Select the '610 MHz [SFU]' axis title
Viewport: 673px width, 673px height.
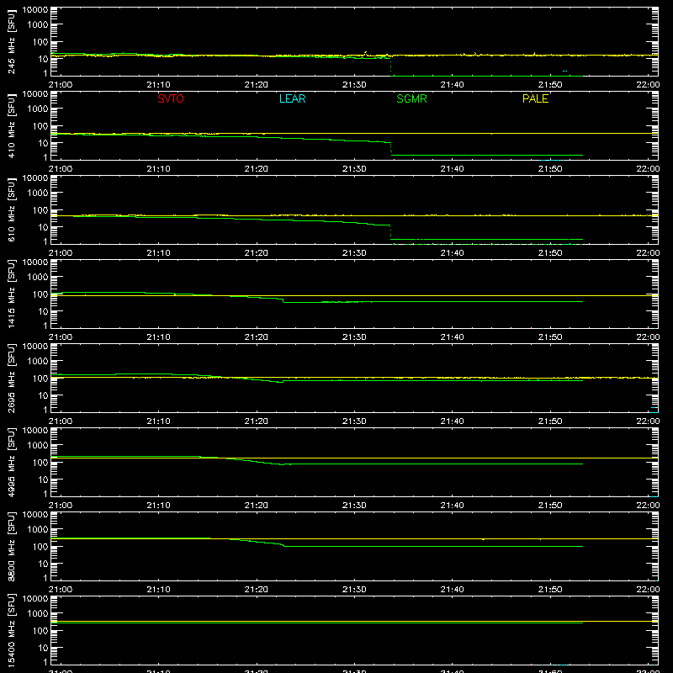pyautogui.click(x=12, y=209)
